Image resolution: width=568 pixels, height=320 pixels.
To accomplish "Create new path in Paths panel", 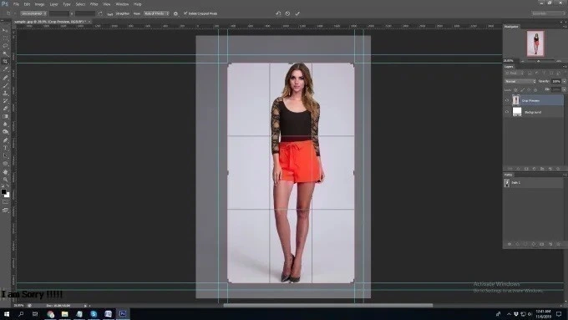I will coord(550,244).
